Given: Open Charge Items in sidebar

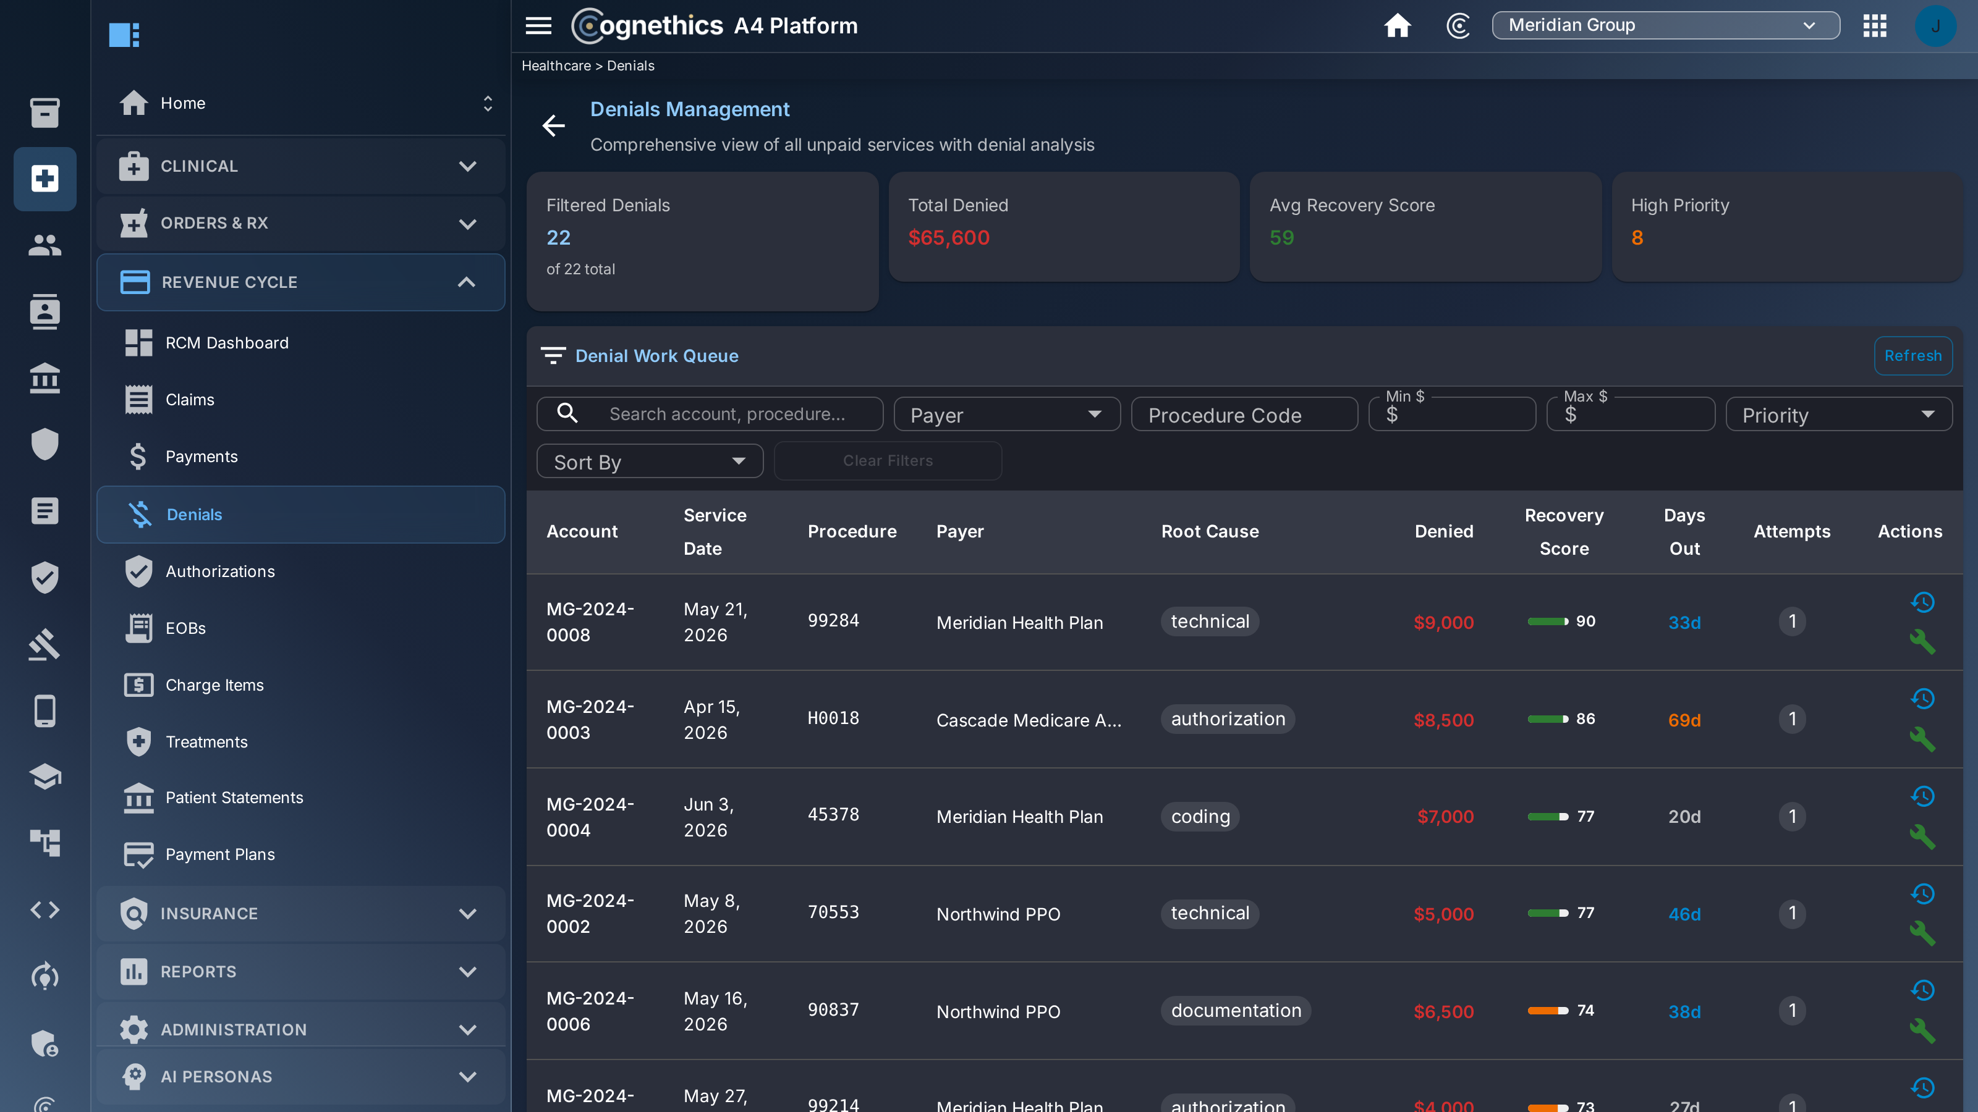Looking at the screenshot, I should [301, 684].
